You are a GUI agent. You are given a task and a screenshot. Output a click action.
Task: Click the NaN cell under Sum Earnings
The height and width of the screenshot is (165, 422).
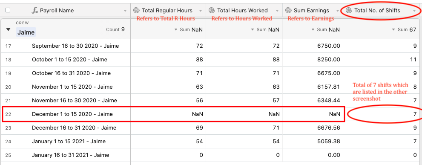click(313, 114)
